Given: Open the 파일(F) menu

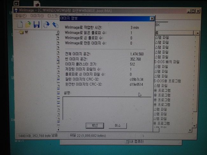Looking at the screenshot, I should coord(21,16).
